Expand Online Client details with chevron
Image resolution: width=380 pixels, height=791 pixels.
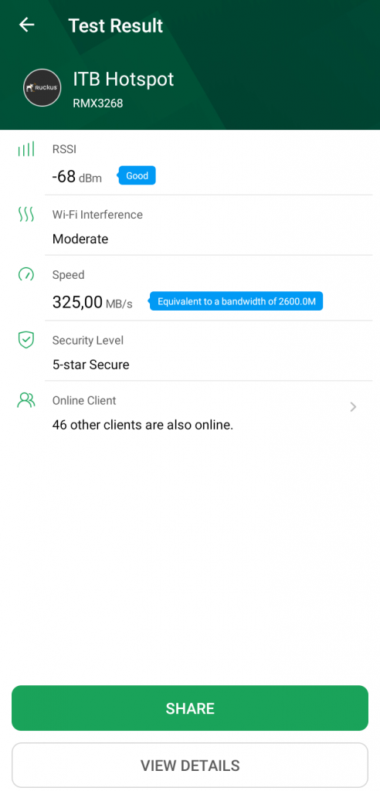point(353,406)
